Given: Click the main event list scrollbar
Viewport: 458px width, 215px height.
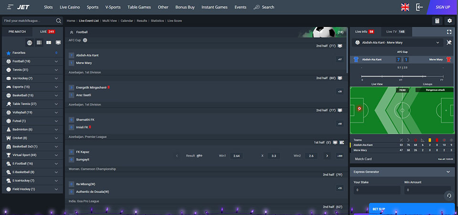Looking at the screenshot, I should [x=347, y=50].
